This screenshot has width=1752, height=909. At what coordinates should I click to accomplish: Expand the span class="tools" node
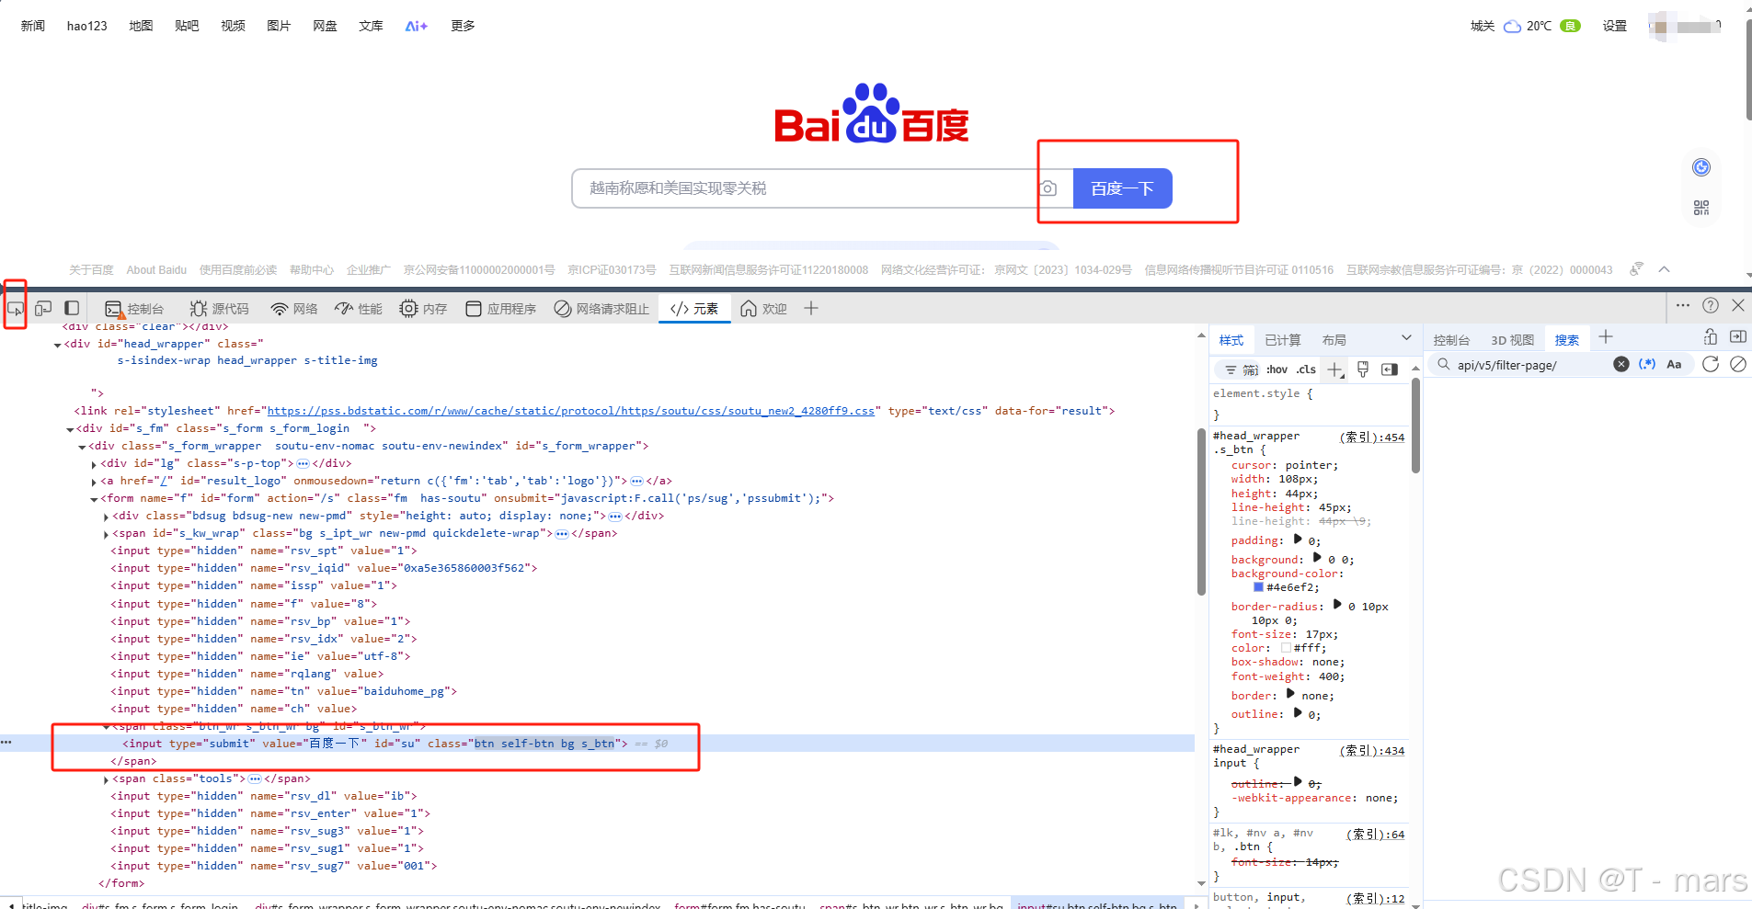(106, 779)
